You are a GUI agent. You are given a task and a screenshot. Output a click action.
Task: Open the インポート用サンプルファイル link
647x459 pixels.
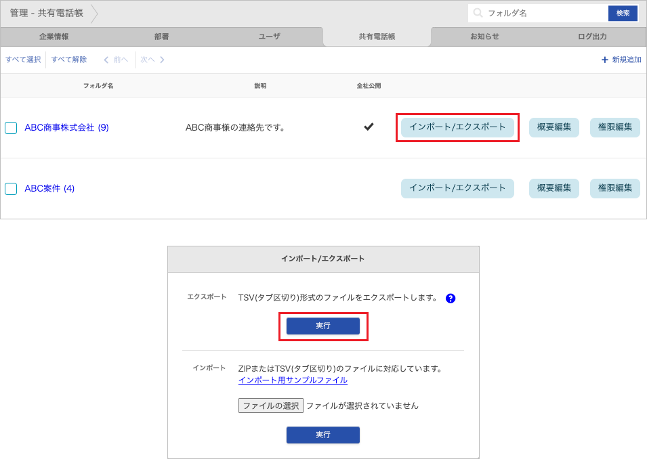click(x=293, y=380)
